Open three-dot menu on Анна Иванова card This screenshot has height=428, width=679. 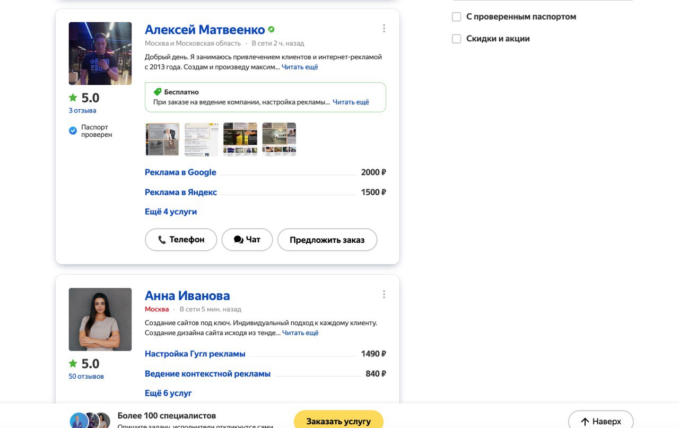click(384, 294)
